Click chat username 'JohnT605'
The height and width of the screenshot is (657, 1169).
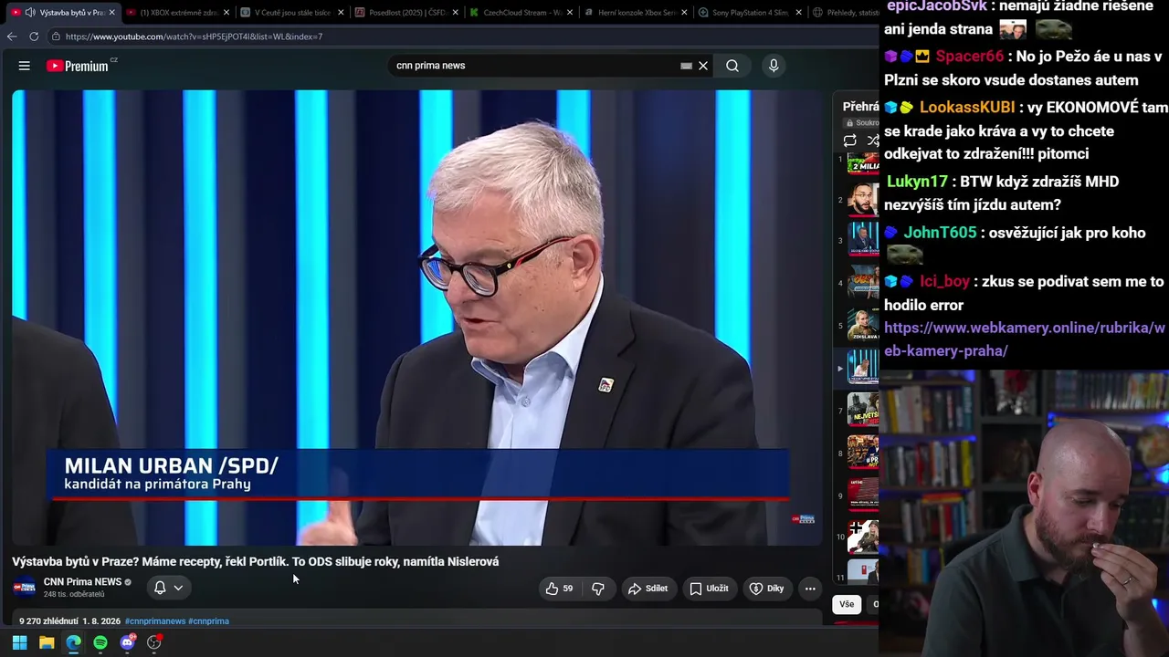pos(941,233)
